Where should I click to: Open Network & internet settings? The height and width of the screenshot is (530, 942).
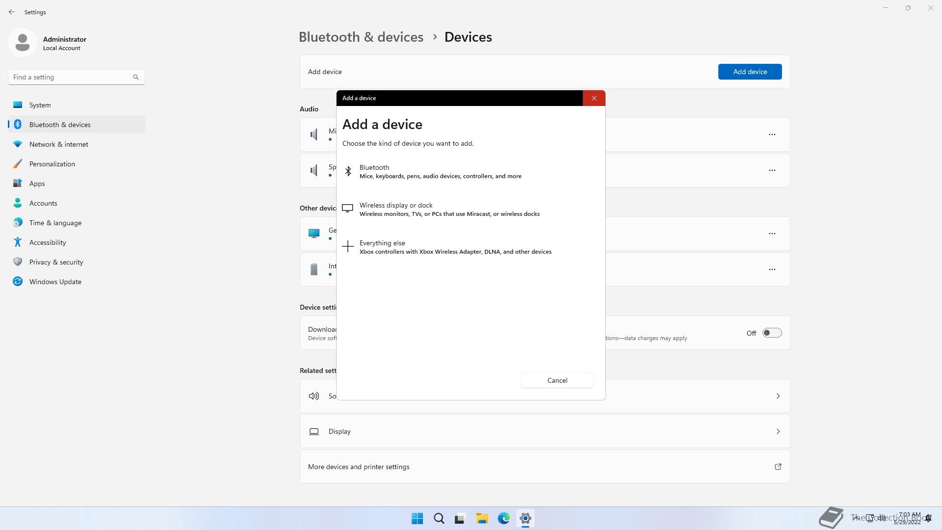click(x=58, y=144)
